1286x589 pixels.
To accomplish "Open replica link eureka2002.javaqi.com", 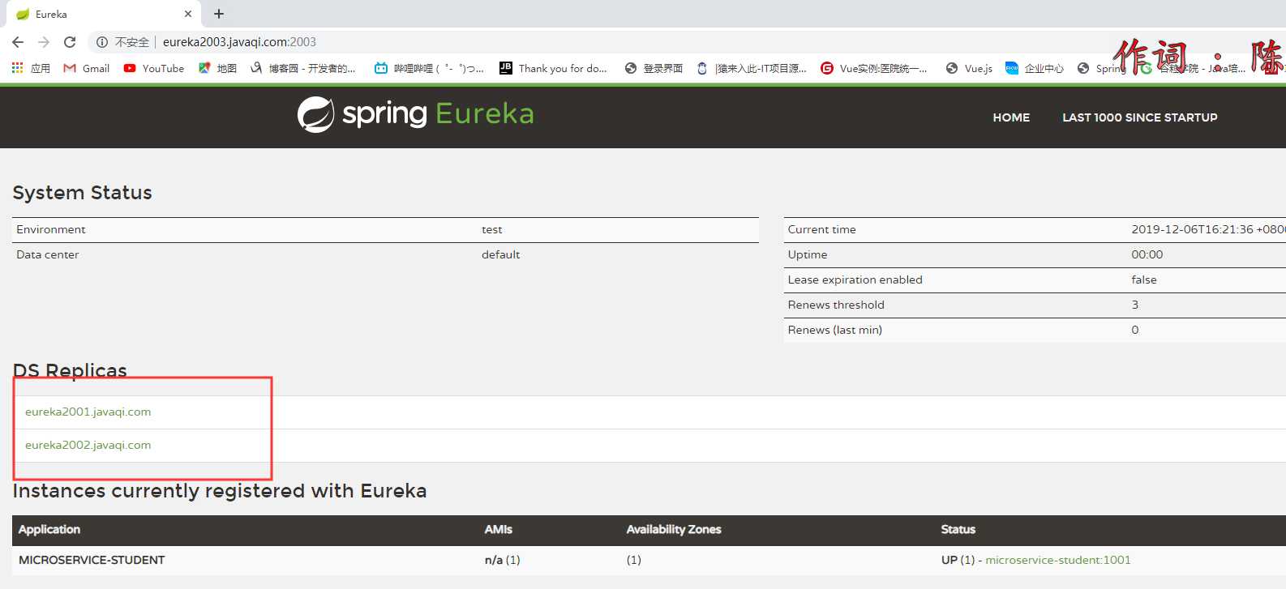I will pos(88,445).
